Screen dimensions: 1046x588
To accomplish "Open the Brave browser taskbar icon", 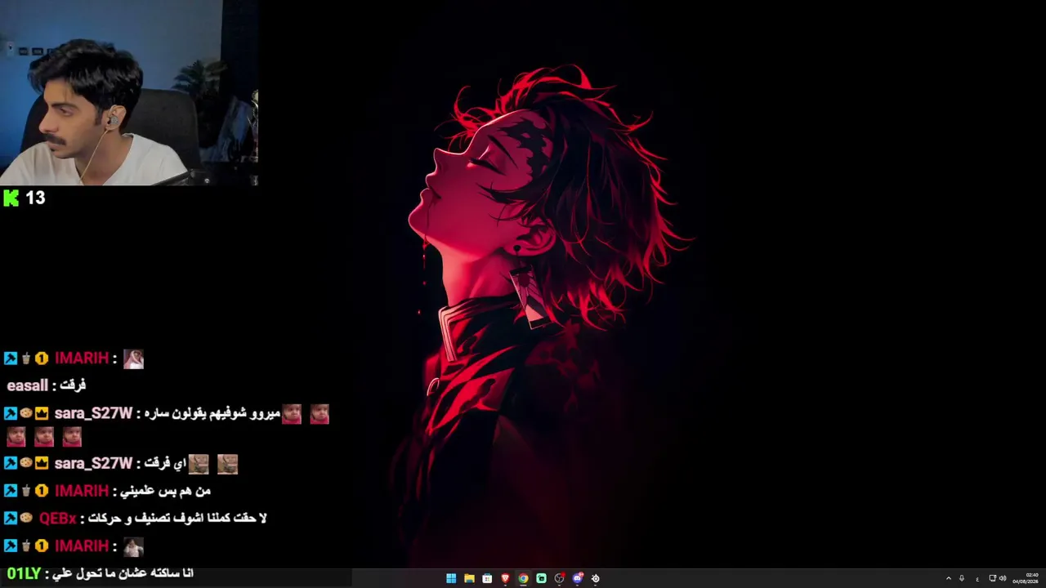I will pyautogui.click(x=505, y=578).
